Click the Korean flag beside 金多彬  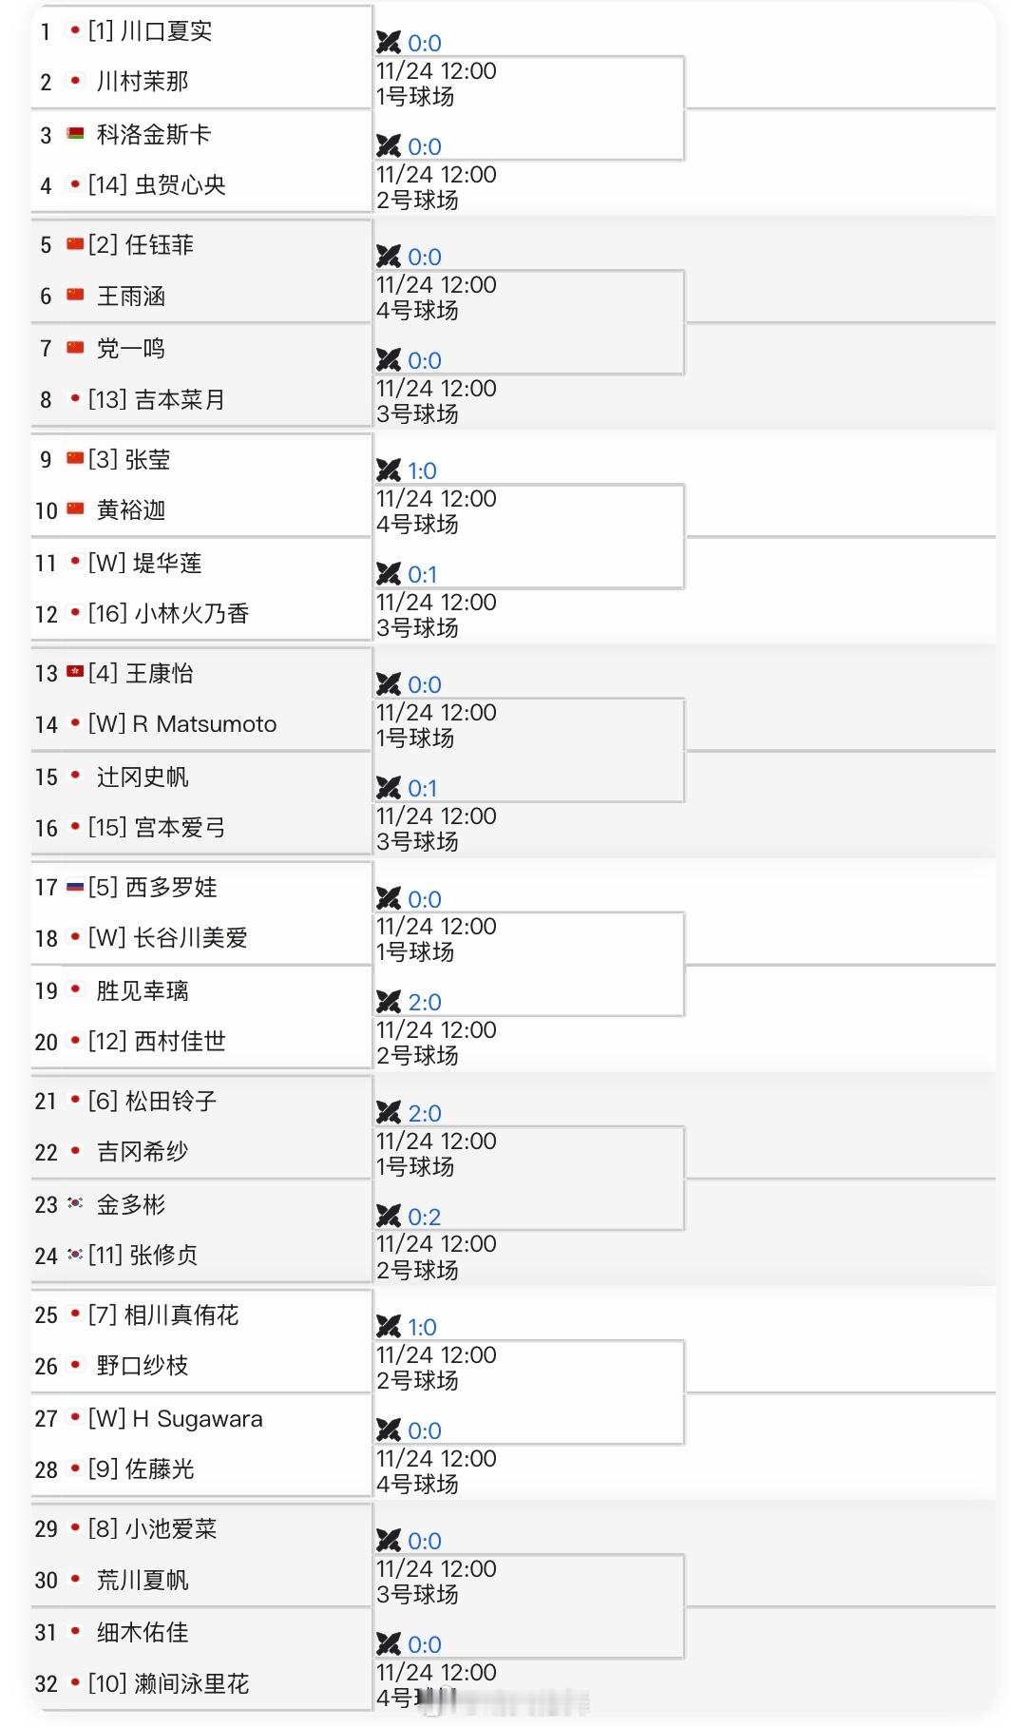(75, 1203)
